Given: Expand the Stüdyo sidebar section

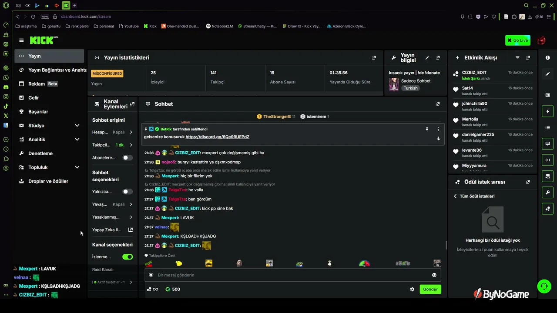Looking at the screenshot, I should (x=77, y=126).
